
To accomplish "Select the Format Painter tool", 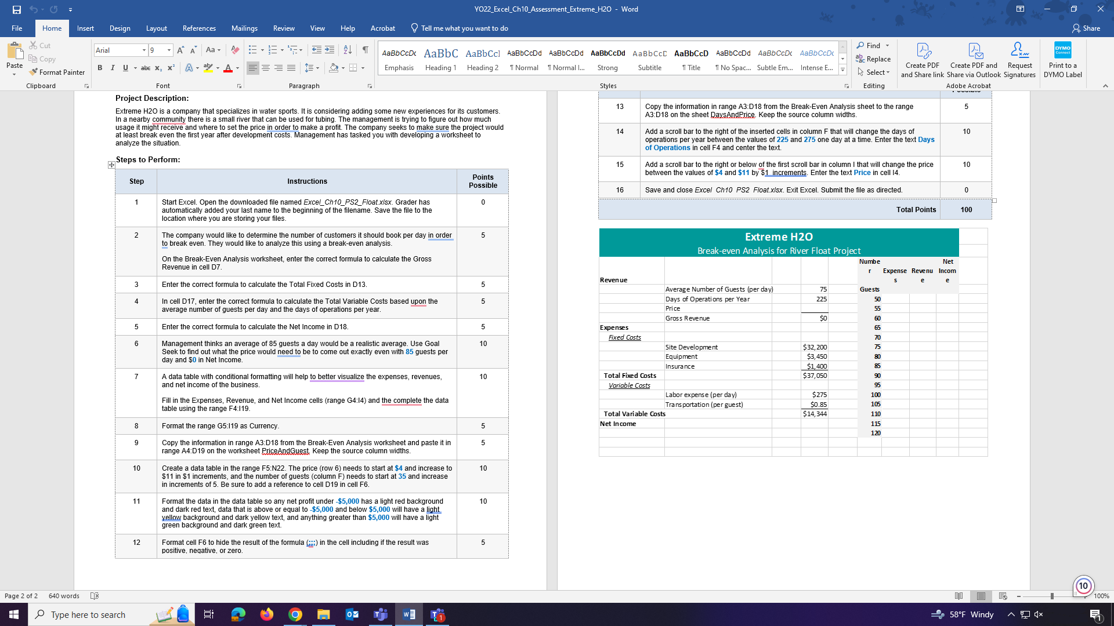I will (56, 72).
